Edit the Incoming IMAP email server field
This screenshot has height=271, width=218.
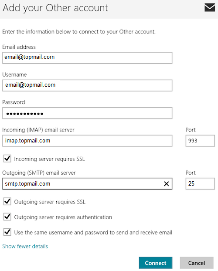[87, 141]
